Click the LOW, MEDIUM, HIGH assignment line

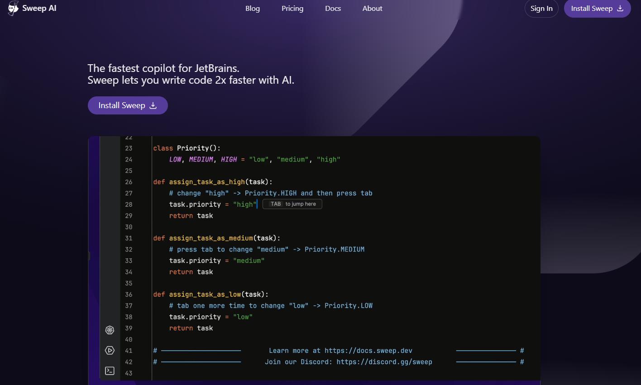(255, 159)
